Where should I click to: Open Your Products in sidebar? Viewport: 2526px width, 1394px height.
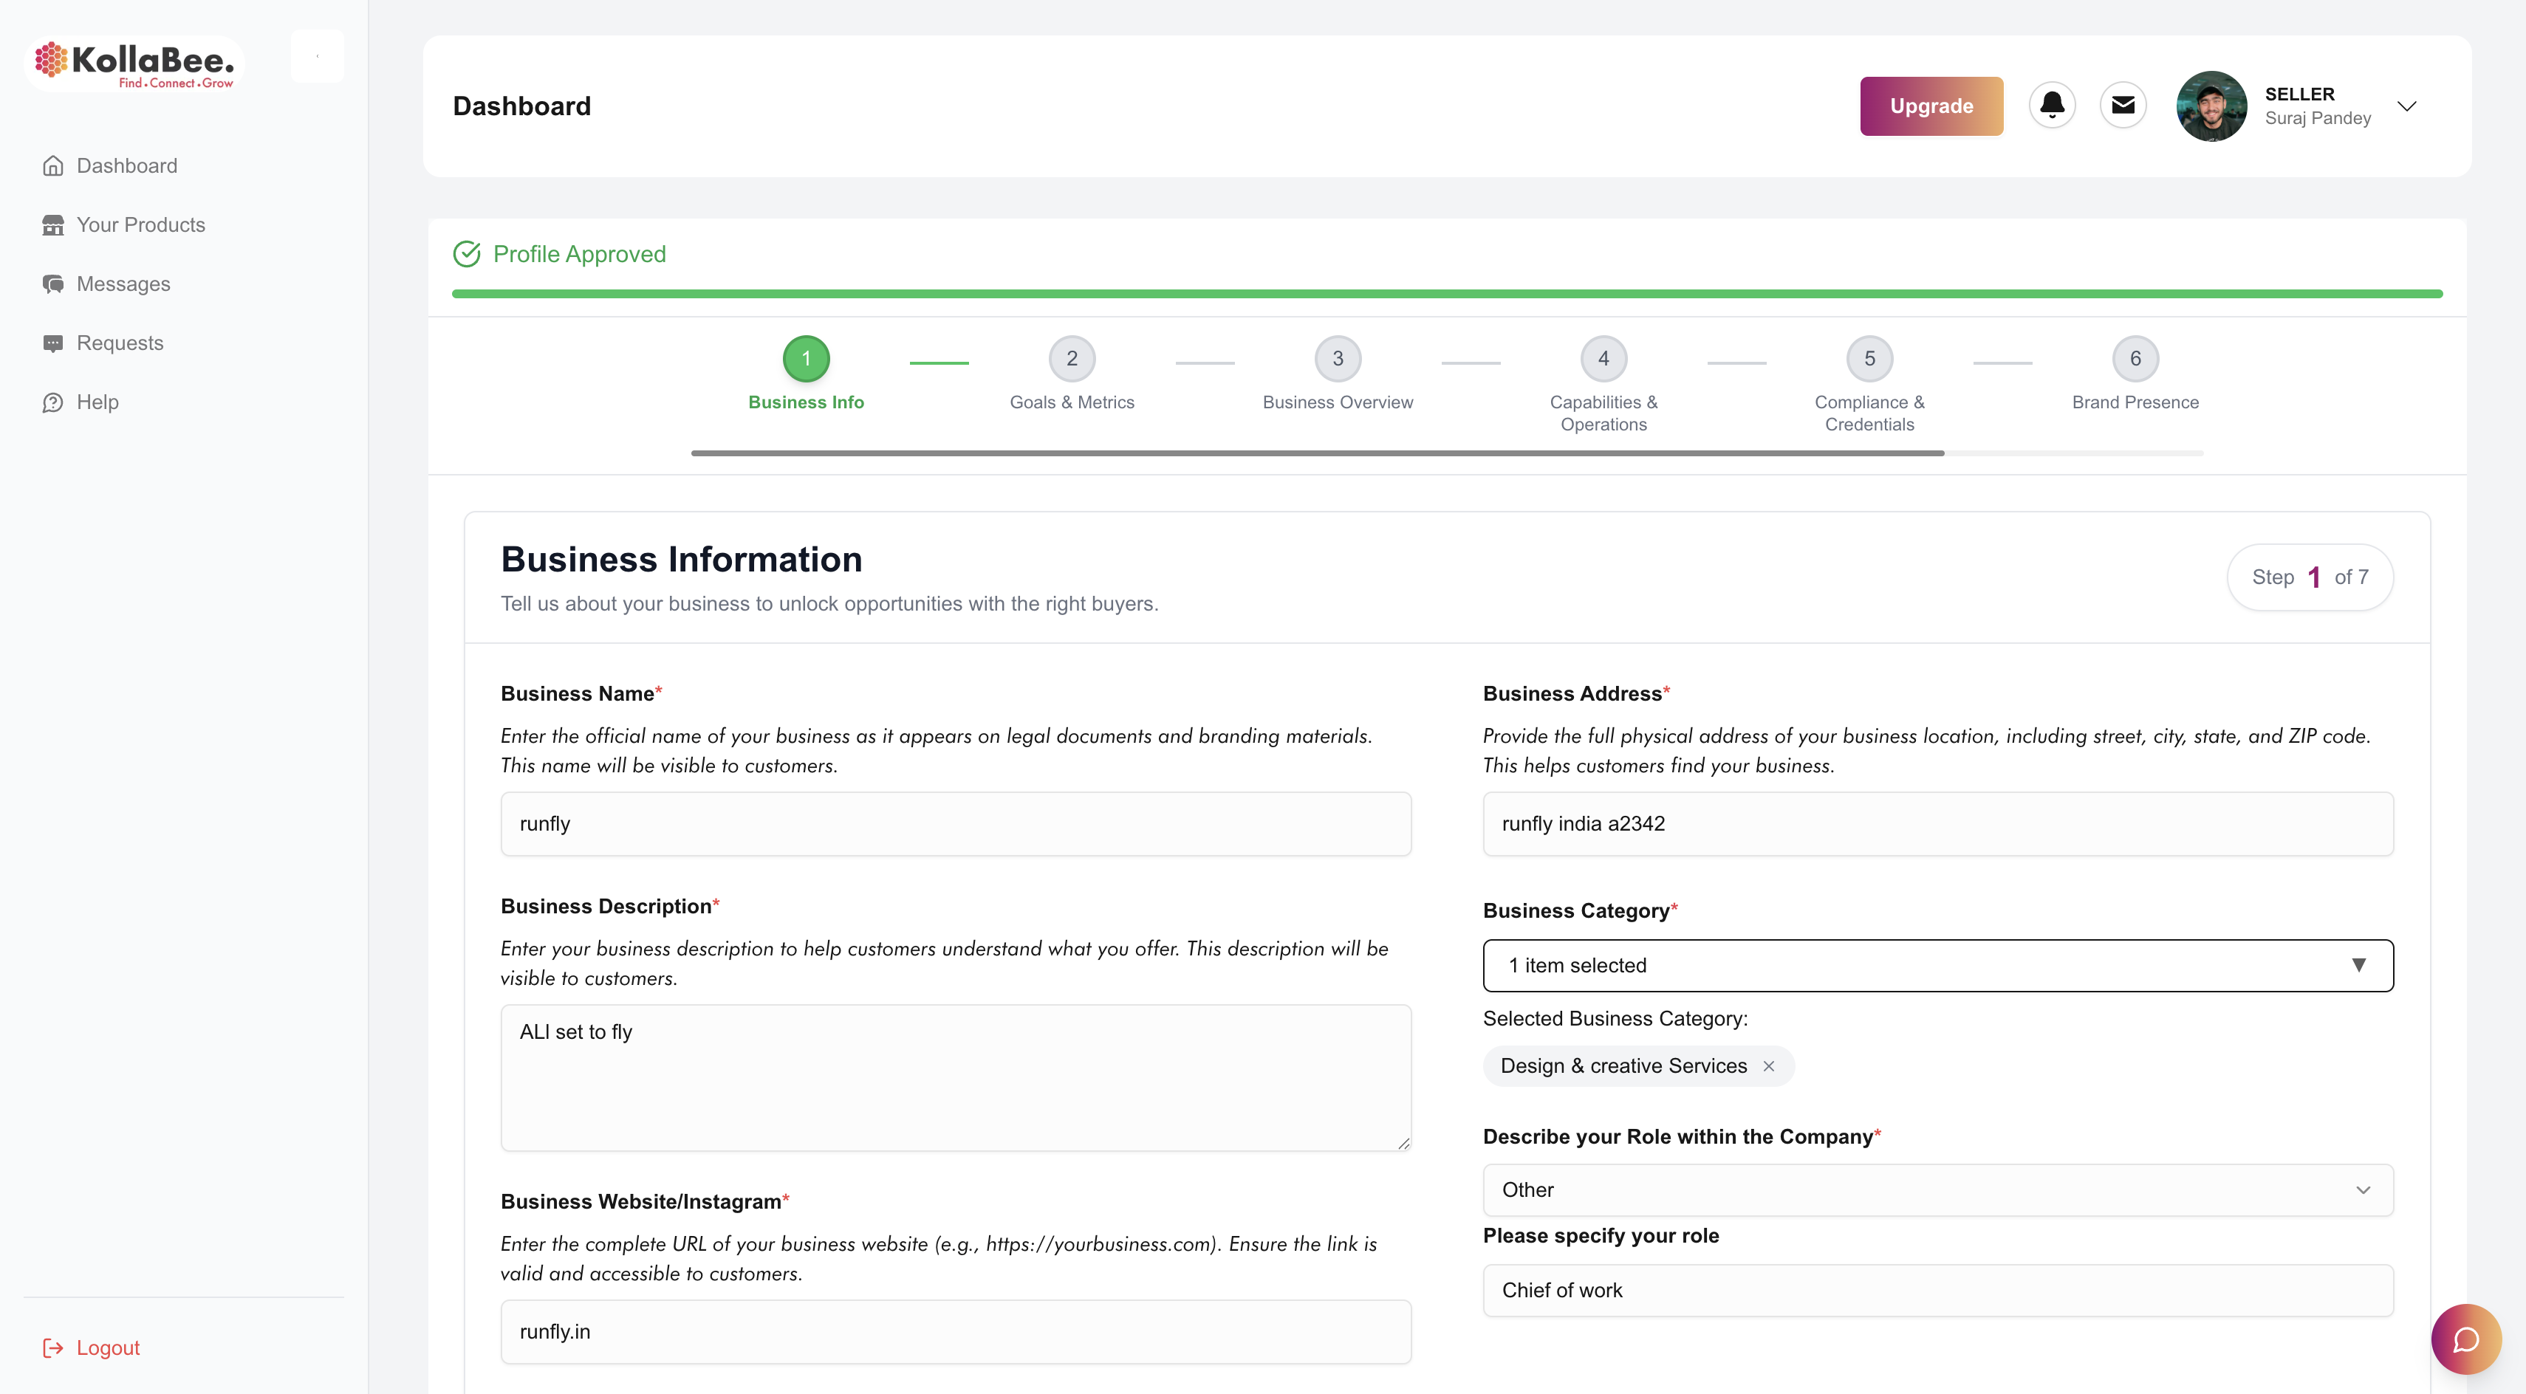pyautogui.click(x=140, y=224)
